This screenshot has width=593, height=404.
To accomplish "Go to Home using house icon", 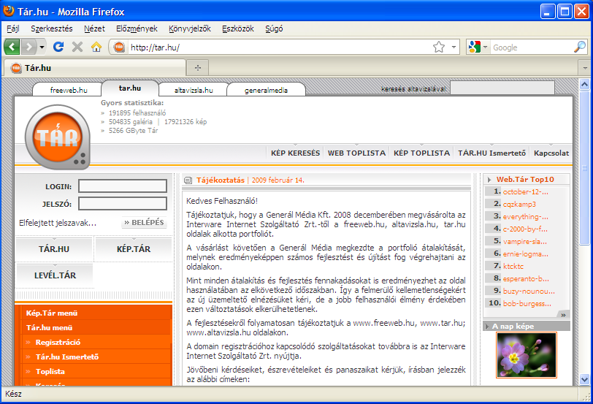I will [96, 47].
